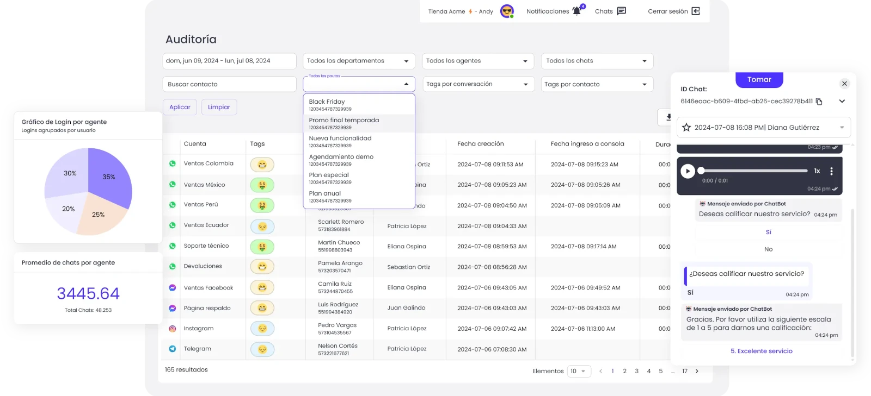
Task: Open Chats message icon in header
Action: 622,11
